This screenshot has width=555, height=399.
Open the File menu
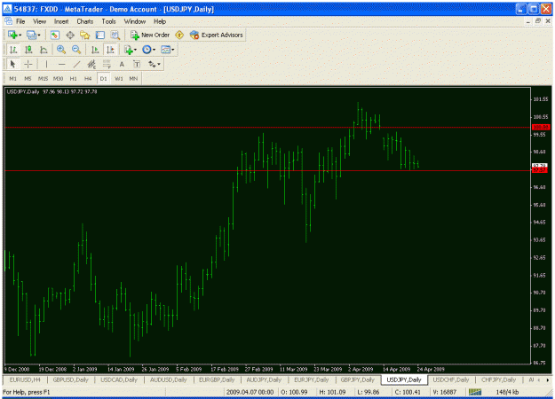[20, 21]
